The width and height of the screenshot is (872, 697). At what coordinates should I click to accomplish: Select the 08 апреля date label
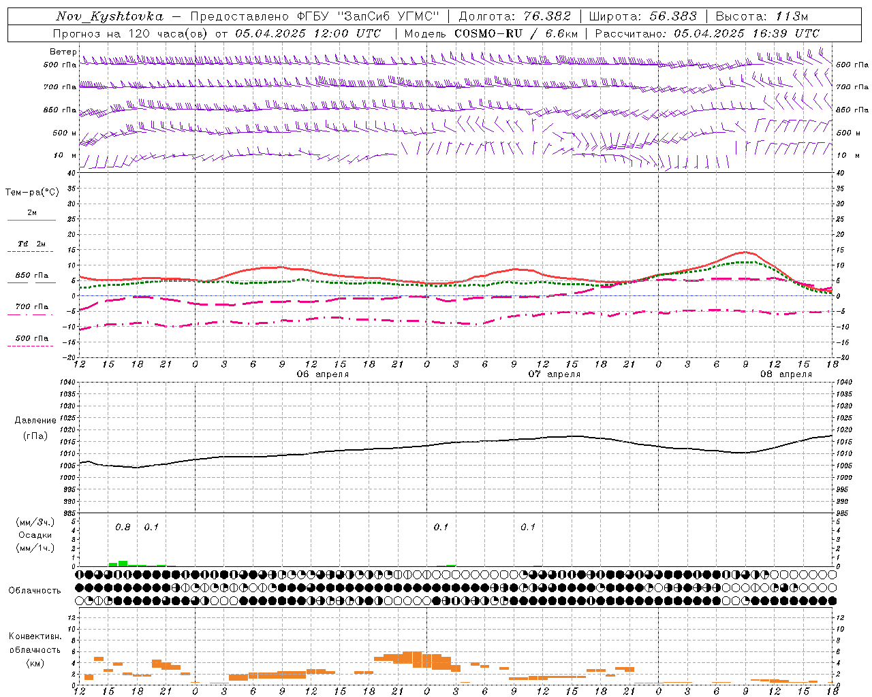[786, 374]
